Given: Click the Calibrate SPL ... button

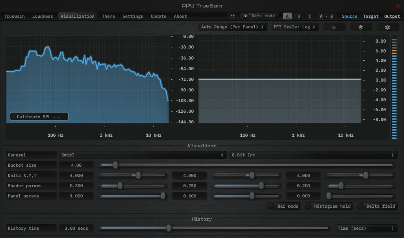Looking at the screenshot, I should 39,117.
